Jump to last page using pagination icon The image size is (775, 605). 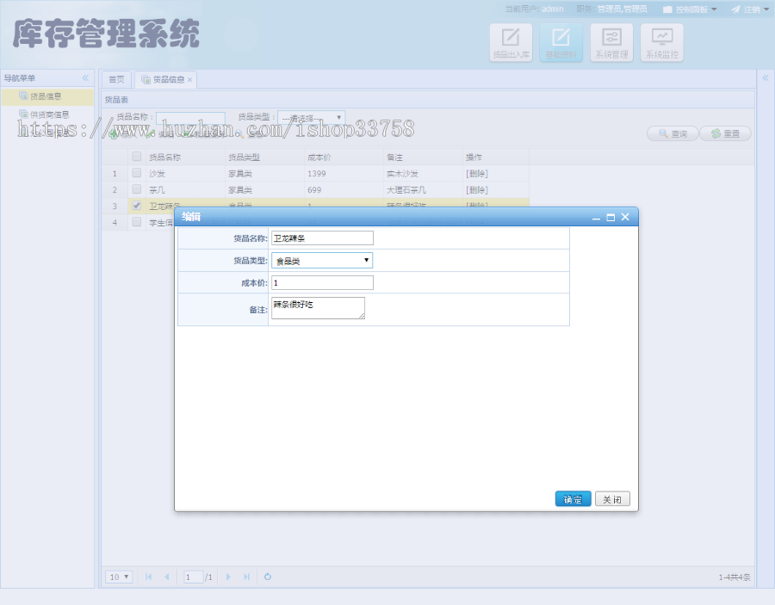tap(248, 577)
